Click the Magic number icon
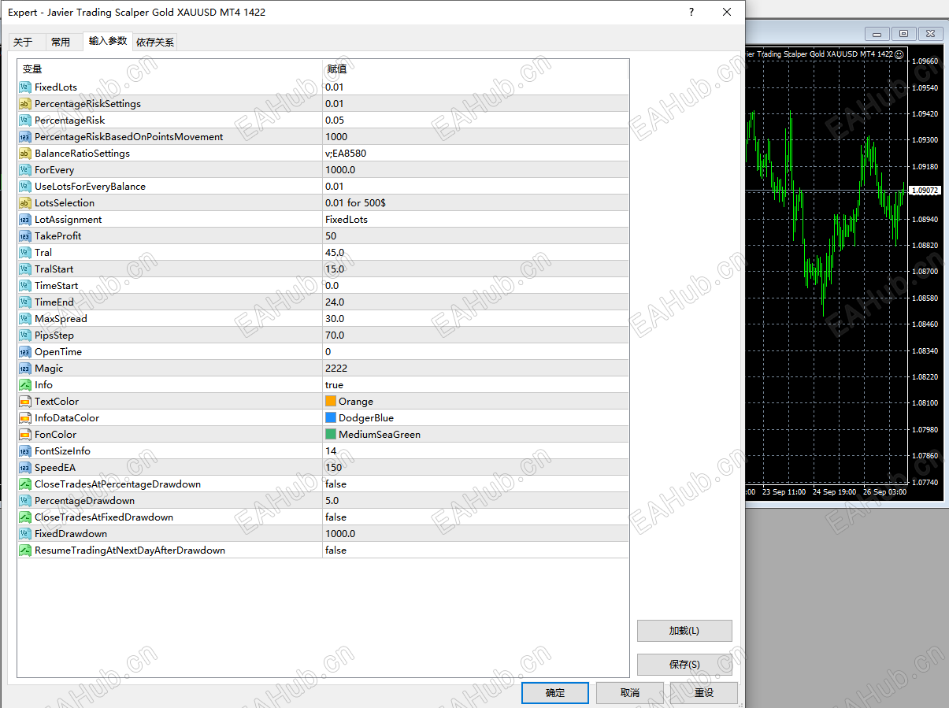 point(25,369)
